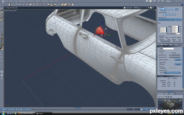This screenshot has height=115, width=184.
Task: Select the Camera manipulator radio button
Action: tap(170, 37)
